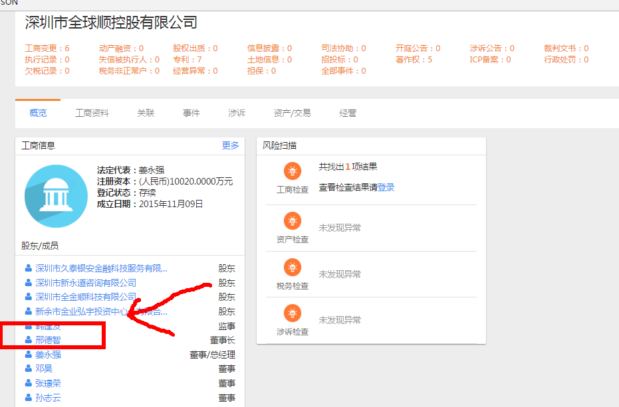Click person icon beside 张璟荣
This screenshot has width=619, height=407.
tap(29, 383)
